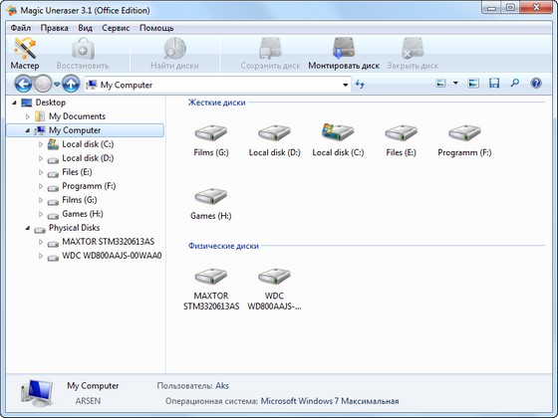Open help via the question mark icon
Screen dimensions: 558x418
[536, 84]
